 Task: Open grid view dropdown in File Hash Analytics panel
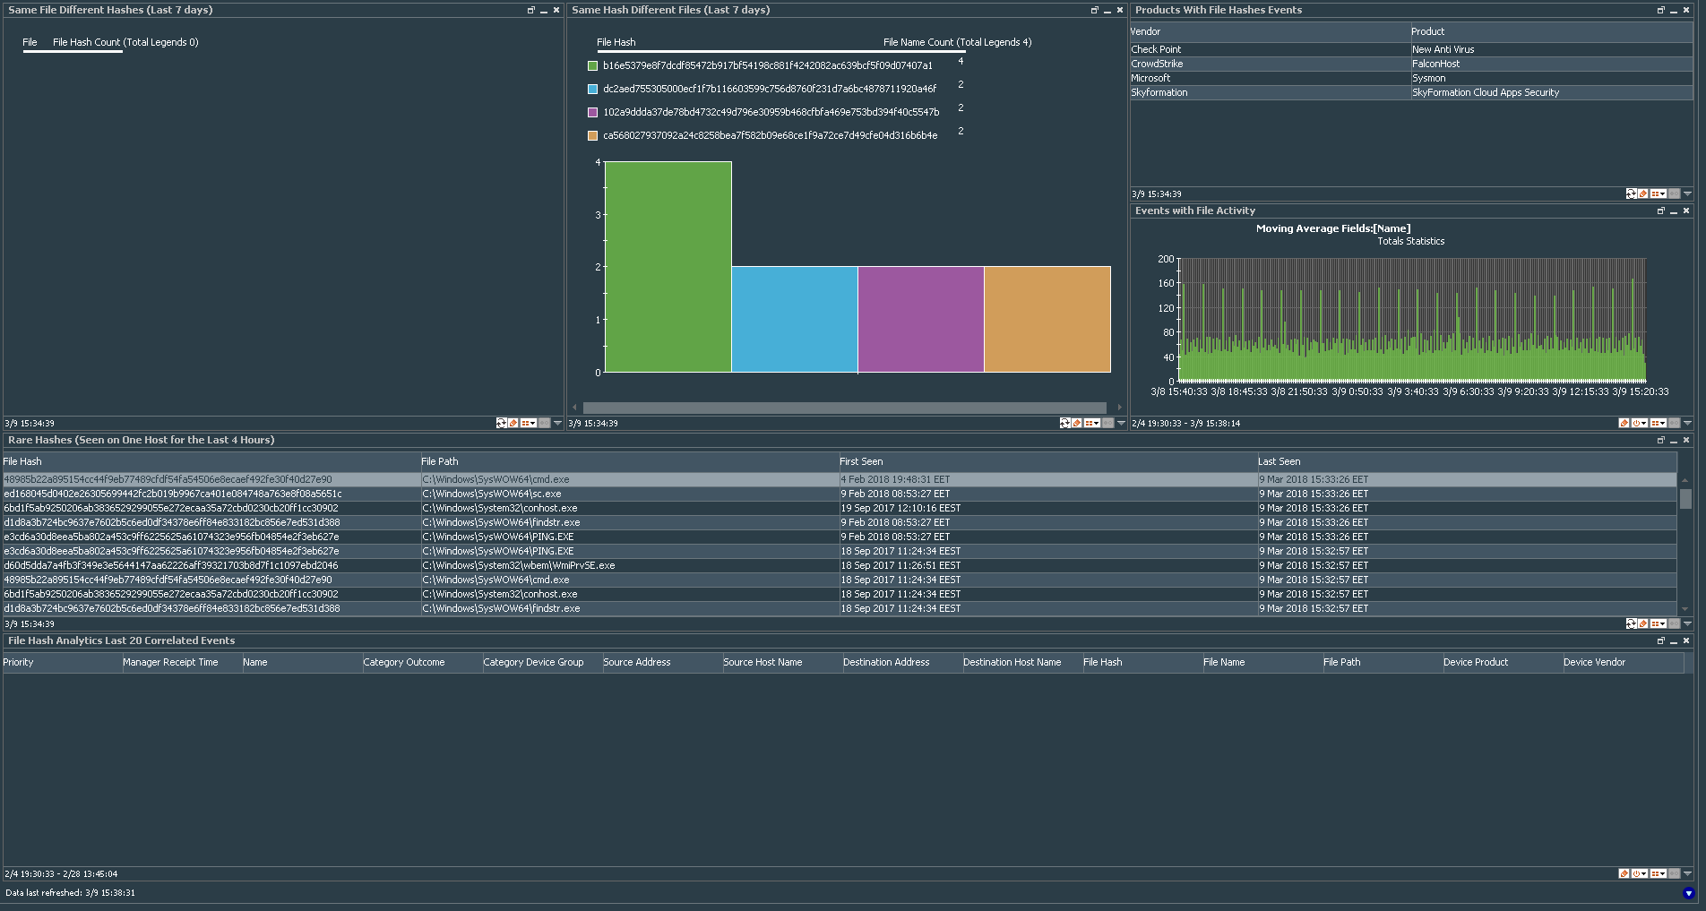1659,873
